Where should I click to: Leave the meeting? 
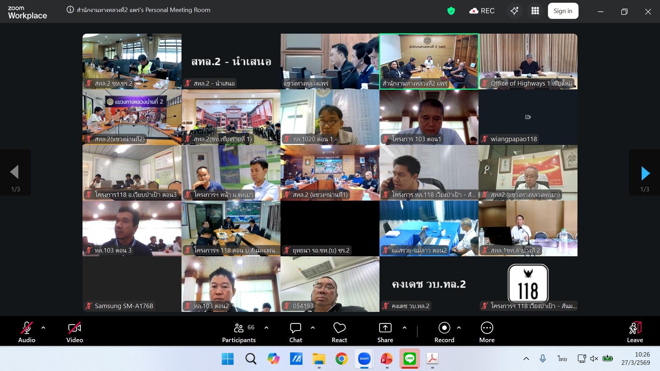(x=635, y=332)
